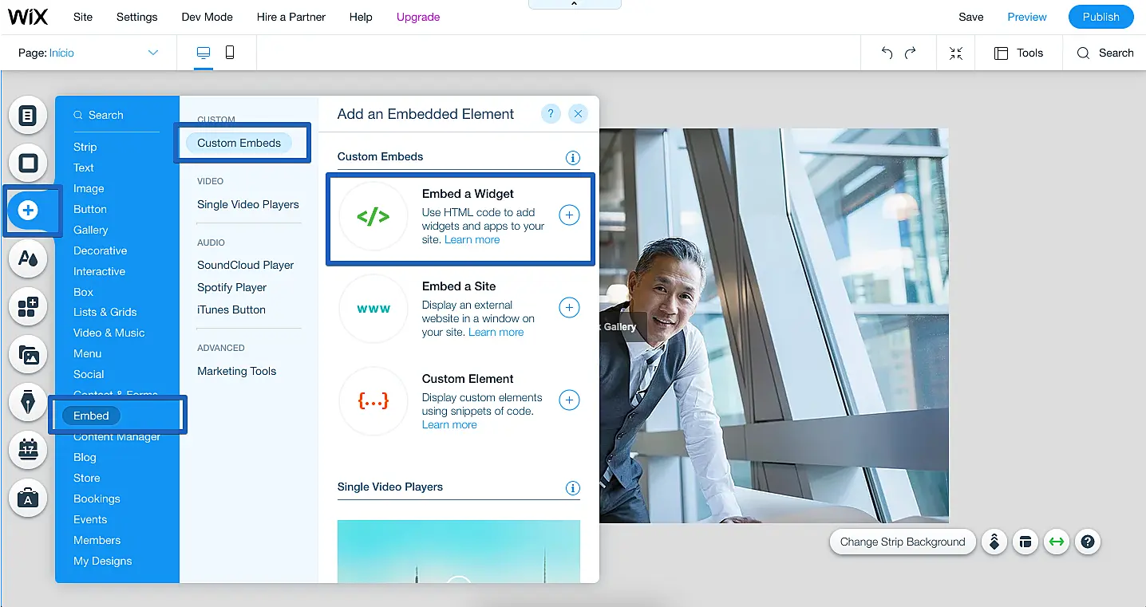Image resolution: width=1146 pixels, height=607 pixels.
Task: Select Embed in the Add menu
Action: (91, 416)
